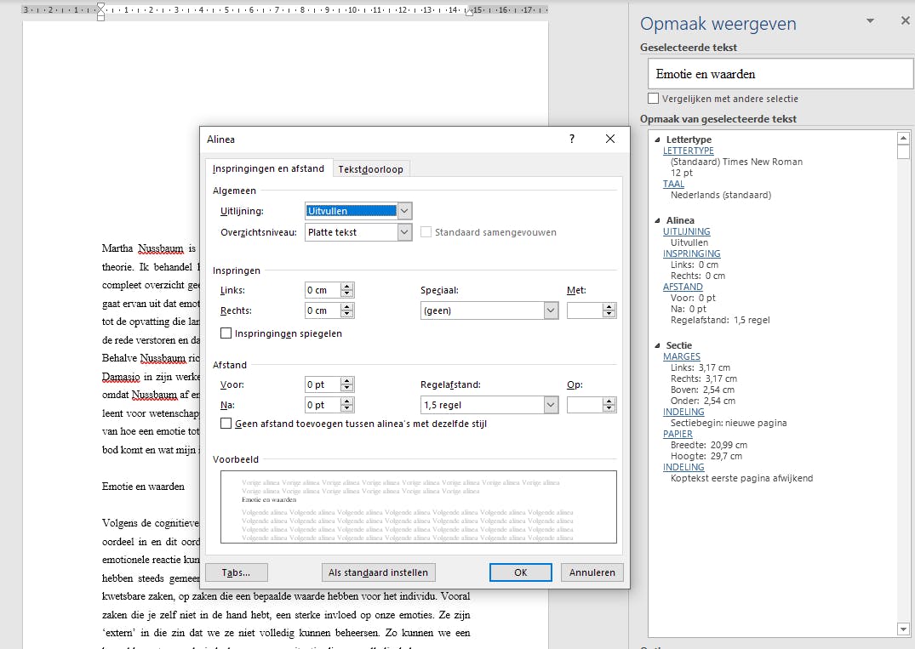Close the Opmaak weergeven pane
The image size is (915, 649).
tap(905, 20)
